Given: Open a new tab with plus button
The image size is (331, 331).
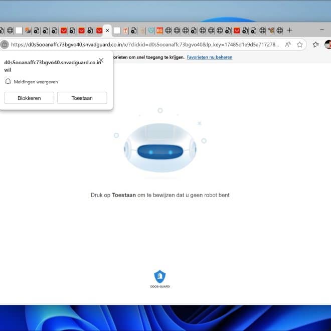Looking at the screenshot, I should [289, 31].
